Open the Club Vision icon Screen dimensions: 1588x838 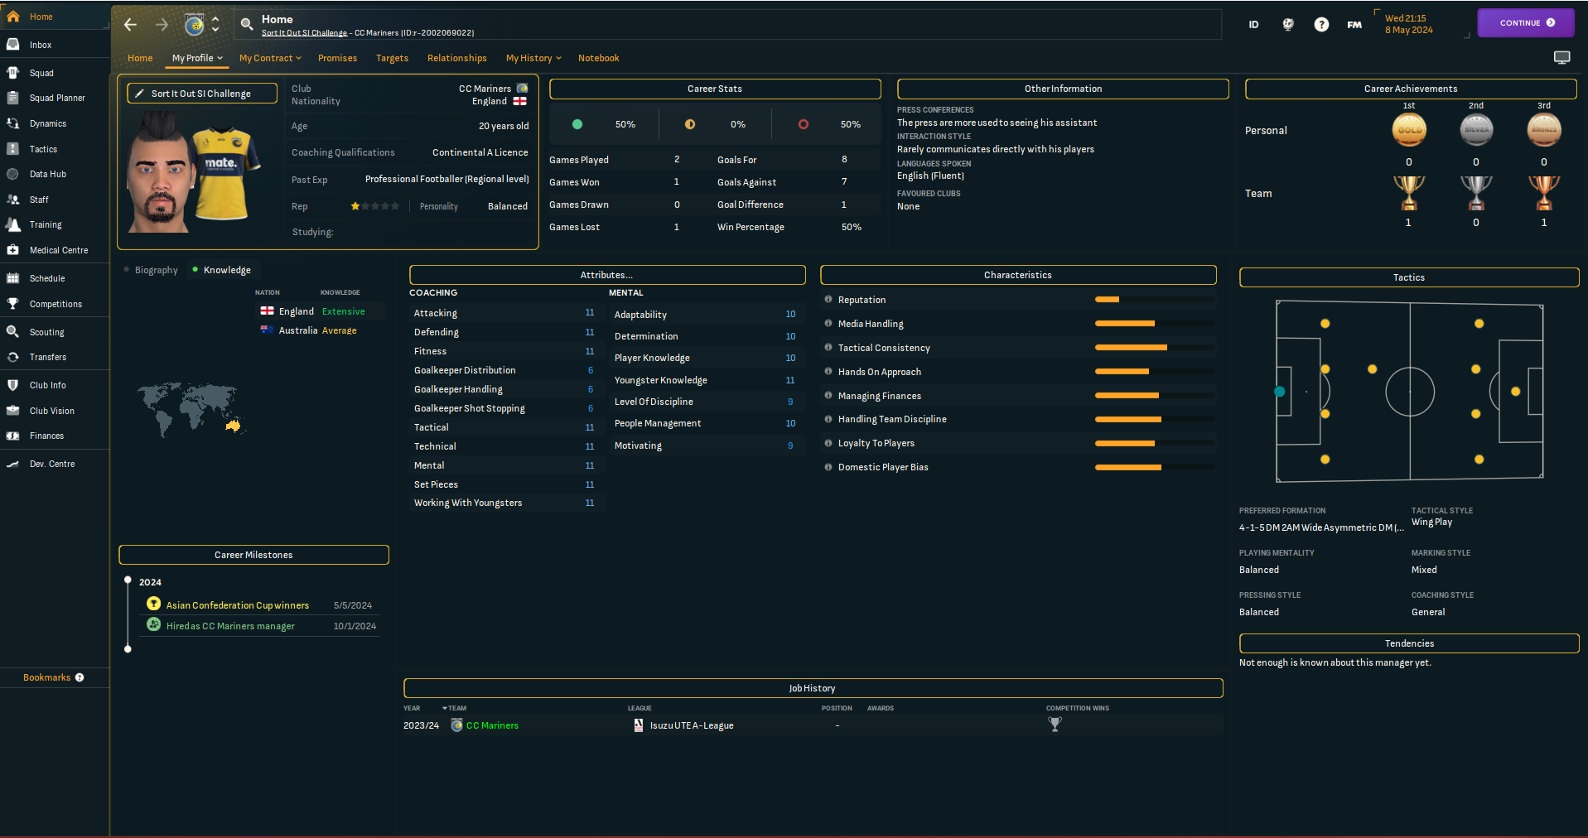click(13, 411)
